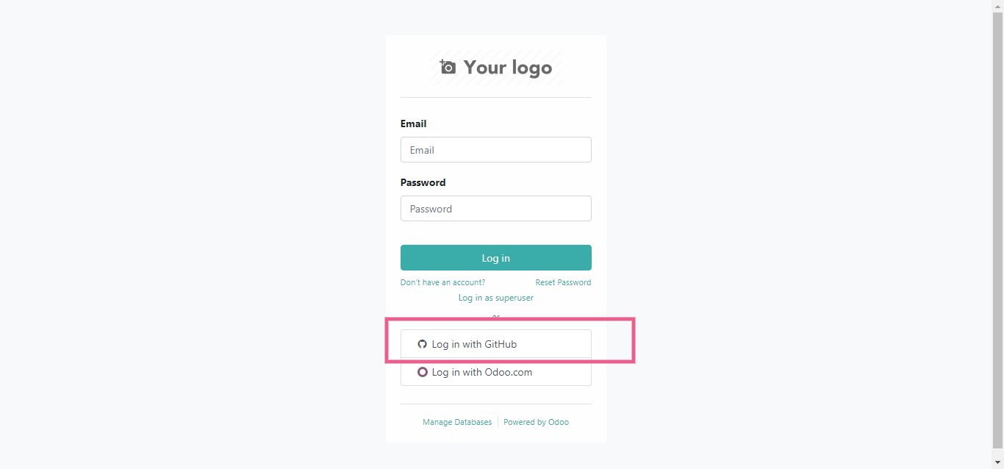1004x469 pixels.
Task: Click the bold Password field label
Action: [423, 182]
